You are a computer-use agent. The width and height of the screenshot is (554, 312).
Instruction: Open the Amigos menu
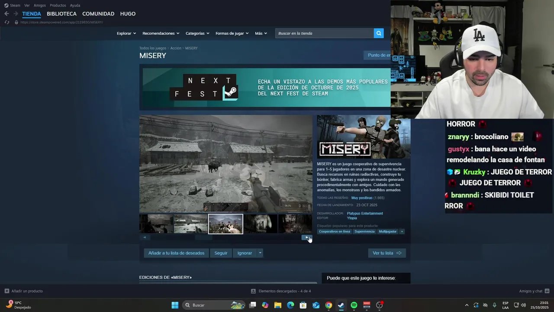[x=40, y=5]
